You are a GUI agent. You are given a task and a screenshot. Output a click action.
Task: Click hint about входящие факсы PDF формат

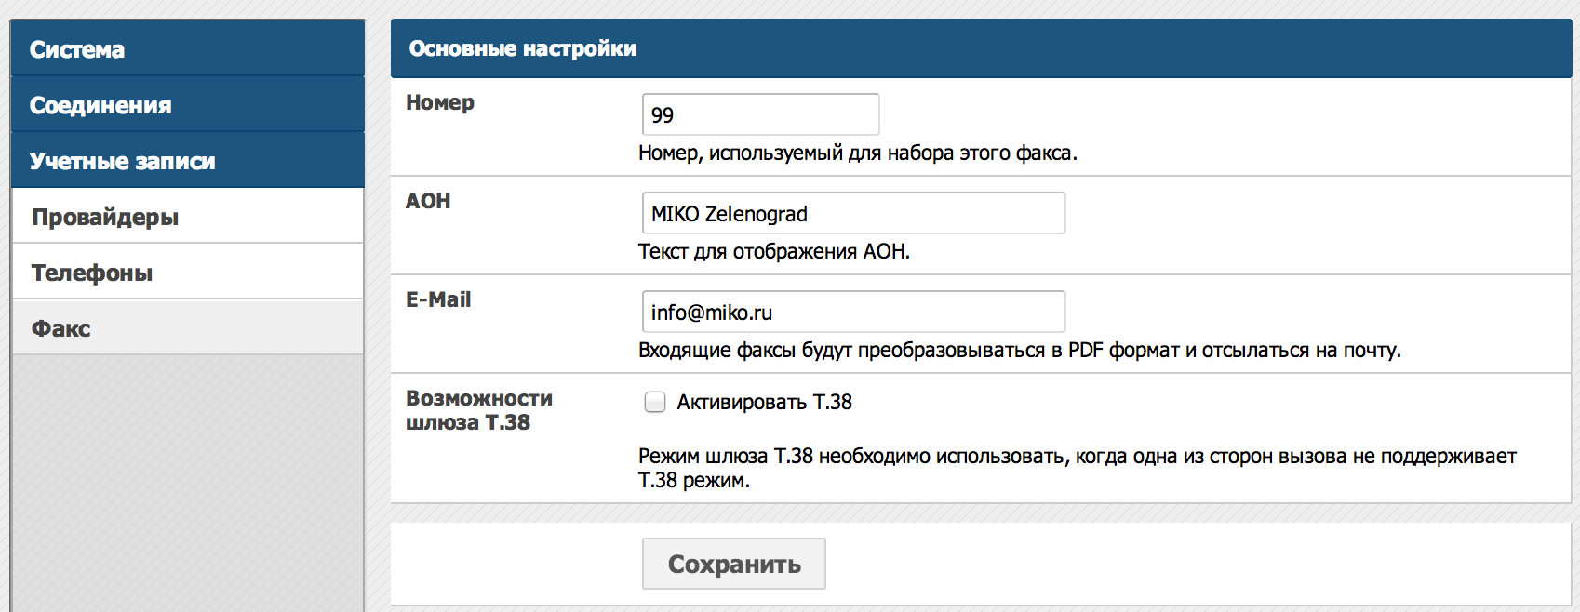(1020, 350)
